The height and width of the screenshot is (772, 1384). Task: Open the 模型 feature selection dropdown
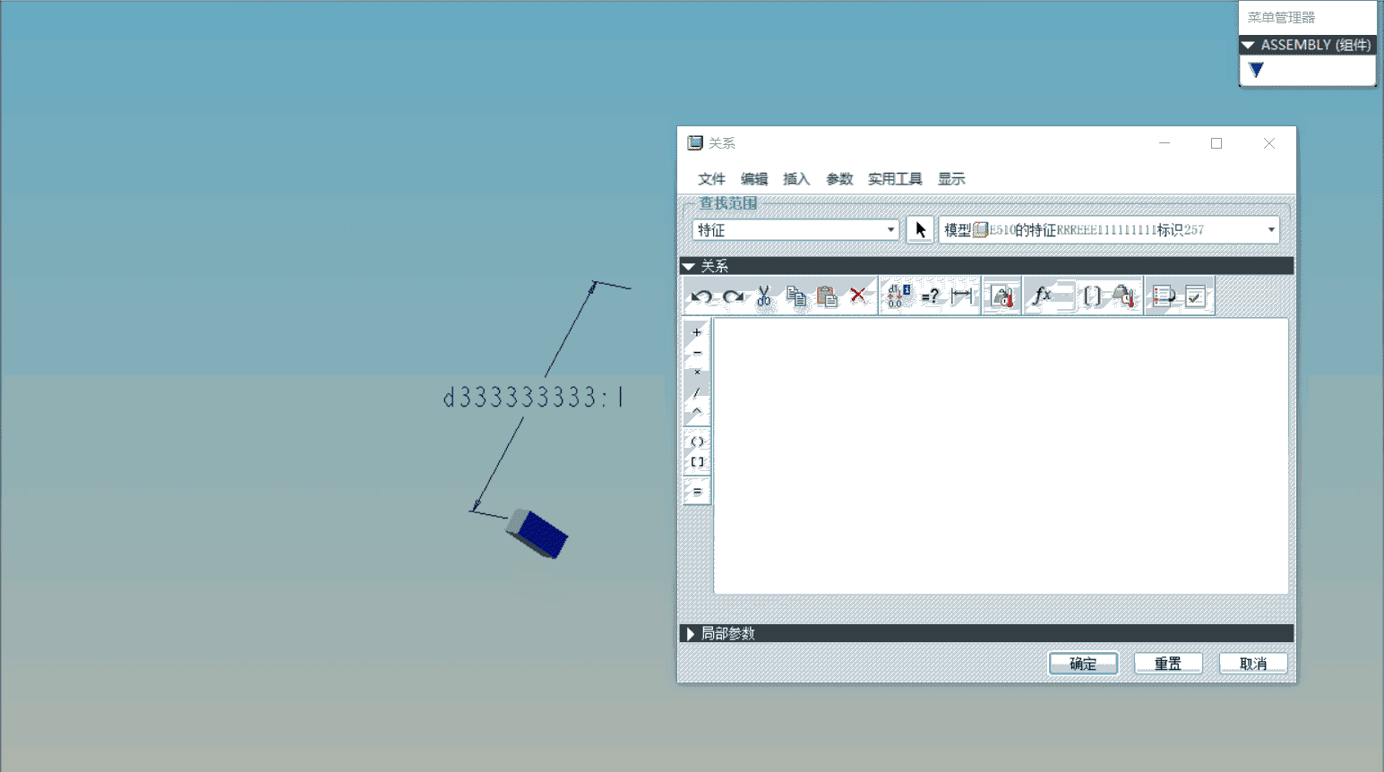pos(1109,230)
